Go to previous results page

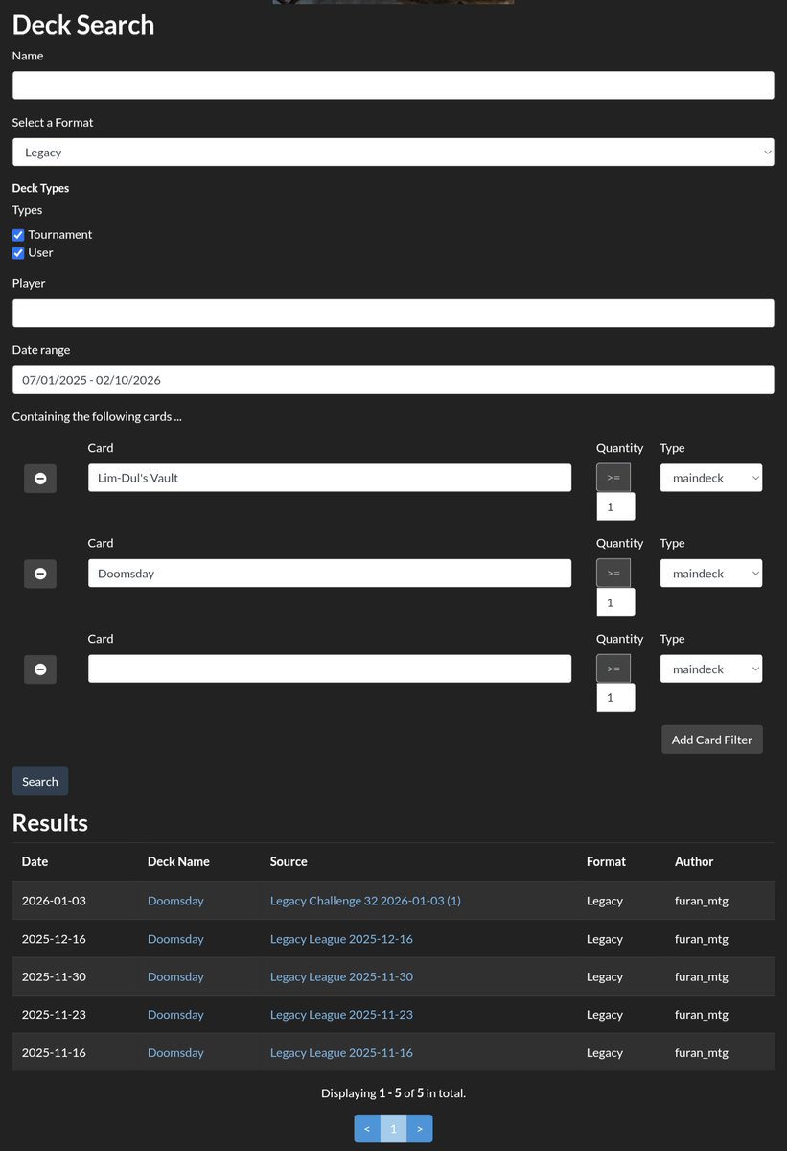click(x=367, y=1129)
